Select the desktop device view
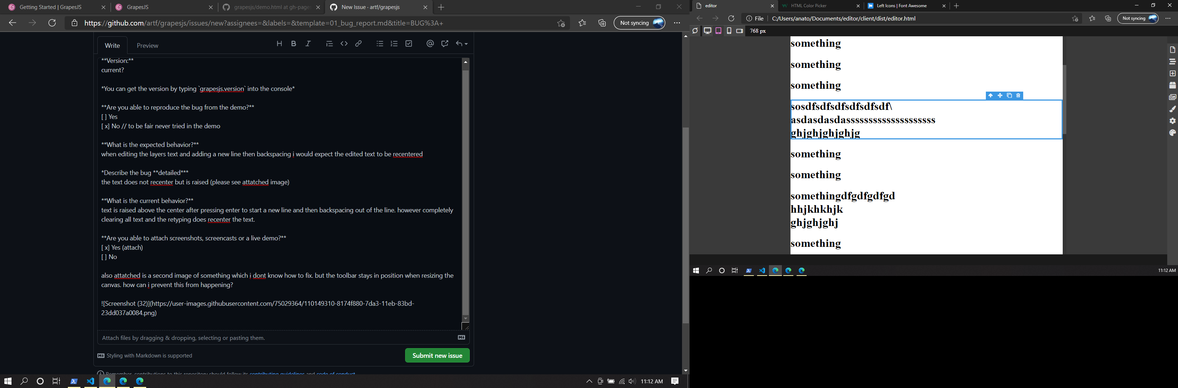The width and height of the screenshot is (1178, 388). pyautogui.click(x=708, y=31)
